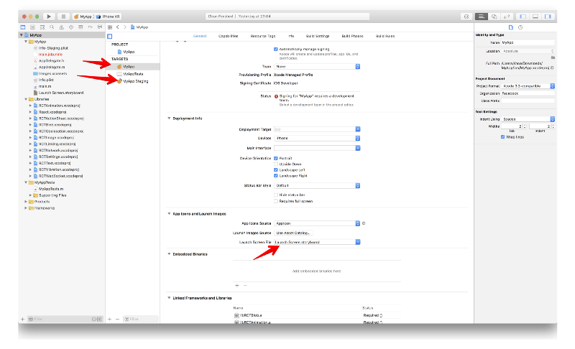Open the Breakpoint navigator
This screenshot has height=349, width=575.
pyautogui.click(x=91, y=27)
